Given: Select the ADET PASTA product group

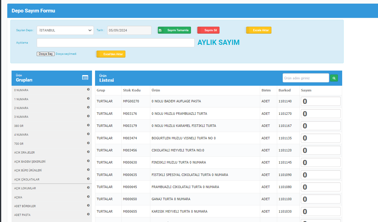Looking at the screenshot, I should 52,215.
